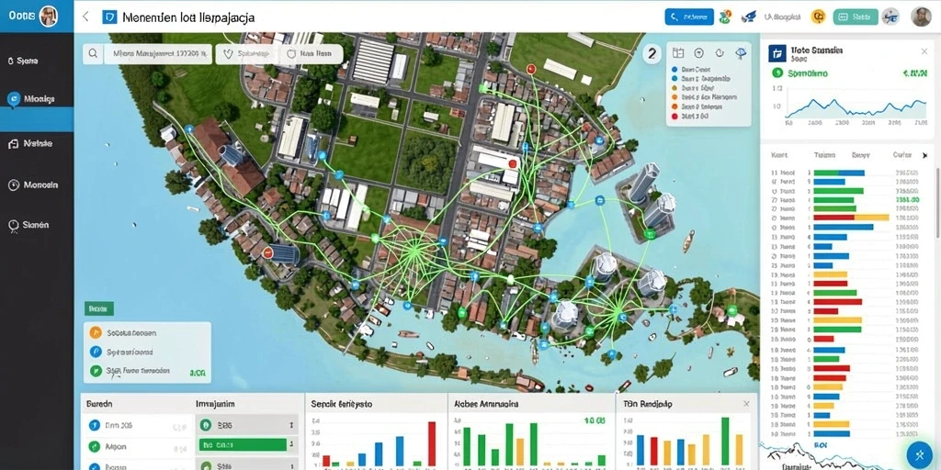Toggle the red legend dot entry
941x470 pixels.
[675, 117]
